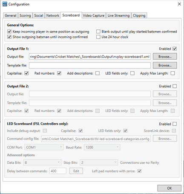Browse for Output File 1 output file

[x=165, y=57]
